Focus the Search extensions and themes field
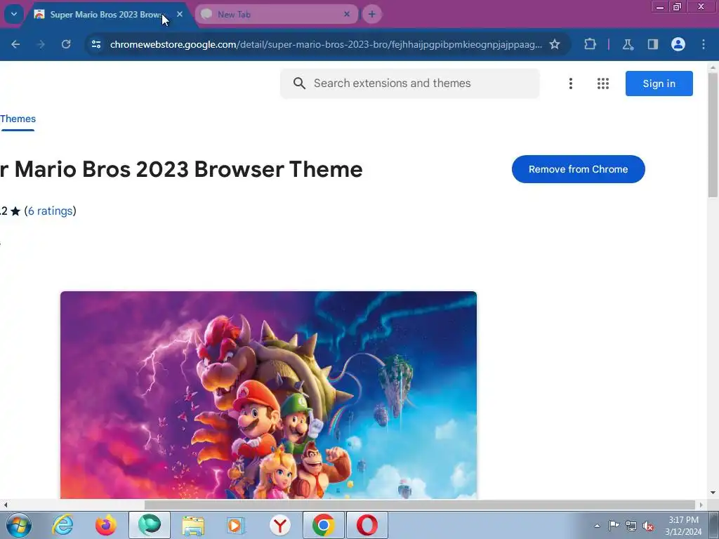The height and width of the screenshot is (539, 719). (x=409, y=84)
